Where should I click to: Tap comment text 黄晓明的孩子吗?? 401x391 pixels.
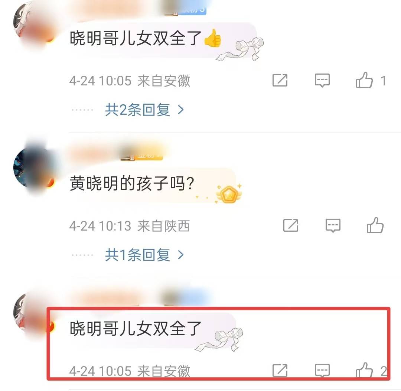(x=132, y=183)
